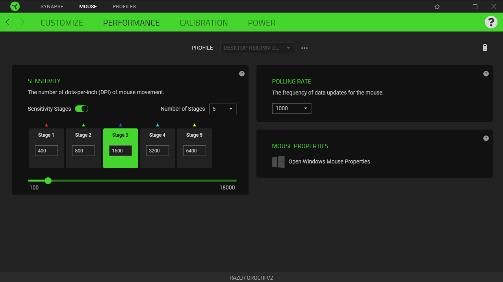Open the Profile selection dropdown
The height and width of the screenshot is (282, 503).
pyautogui.click(x=257, y=48)
